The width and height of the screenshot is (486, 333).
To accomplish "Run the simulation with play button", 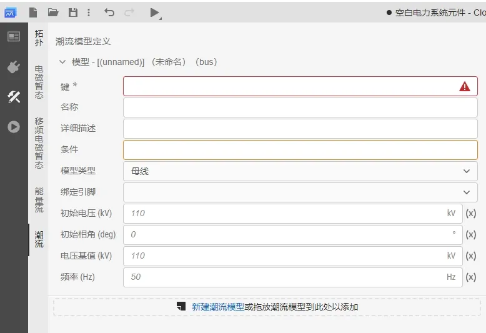I will 155,12.
